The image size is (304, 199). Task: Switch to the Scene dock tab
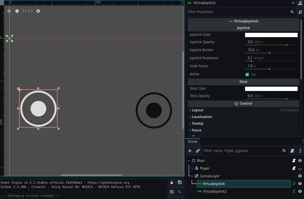193,141
